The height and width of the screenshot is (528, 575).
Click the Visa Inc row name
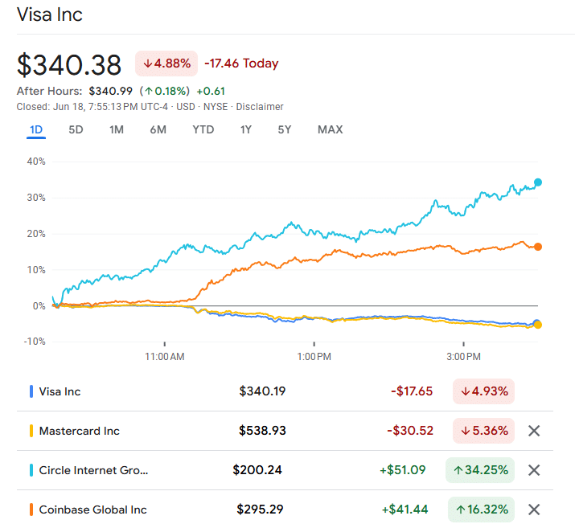click(60, 391)
